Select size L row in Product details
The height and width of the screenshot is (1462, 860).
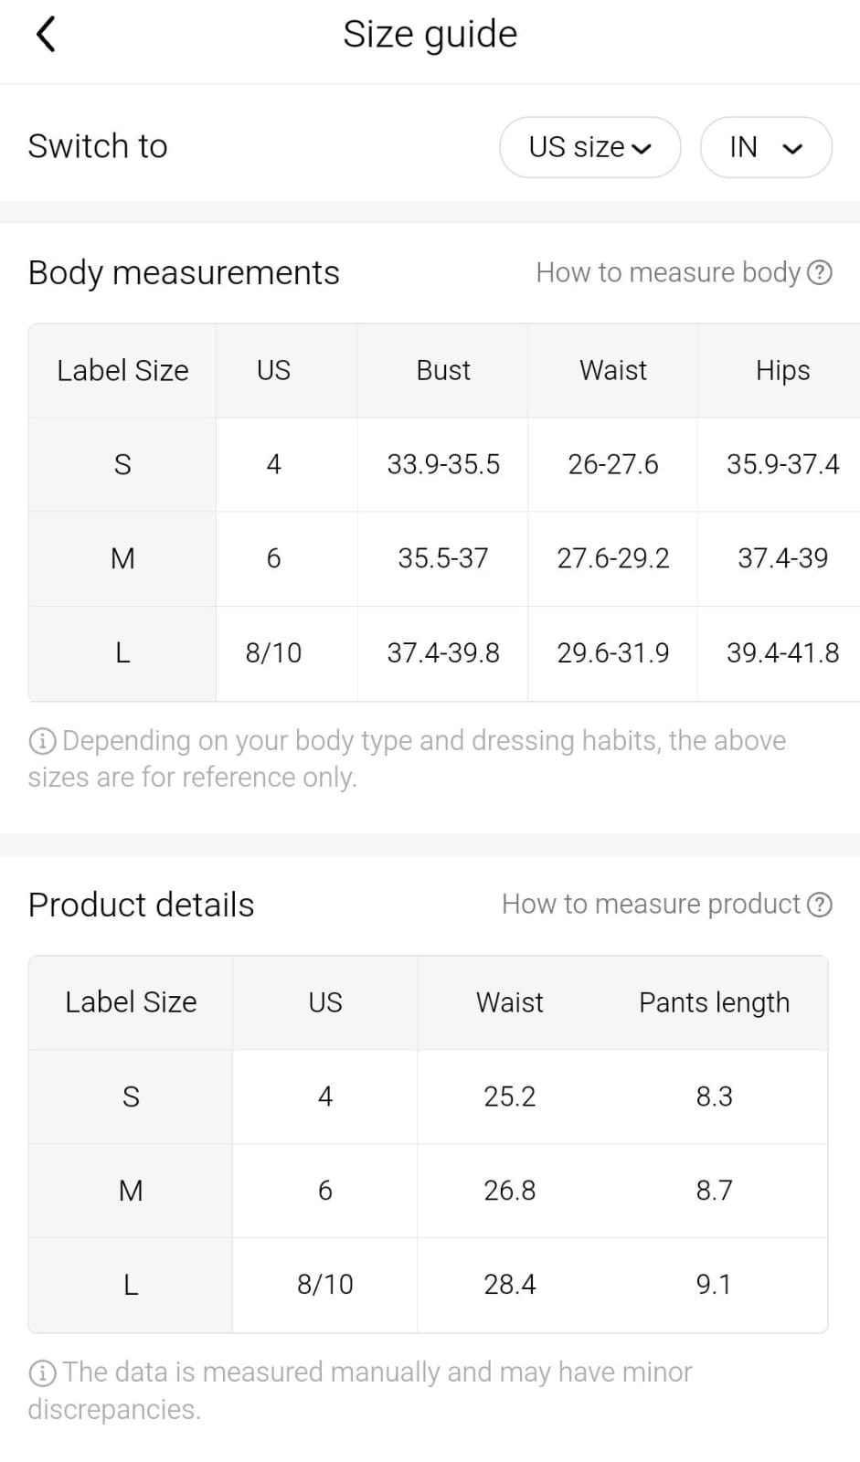(x=131, y=1285)
